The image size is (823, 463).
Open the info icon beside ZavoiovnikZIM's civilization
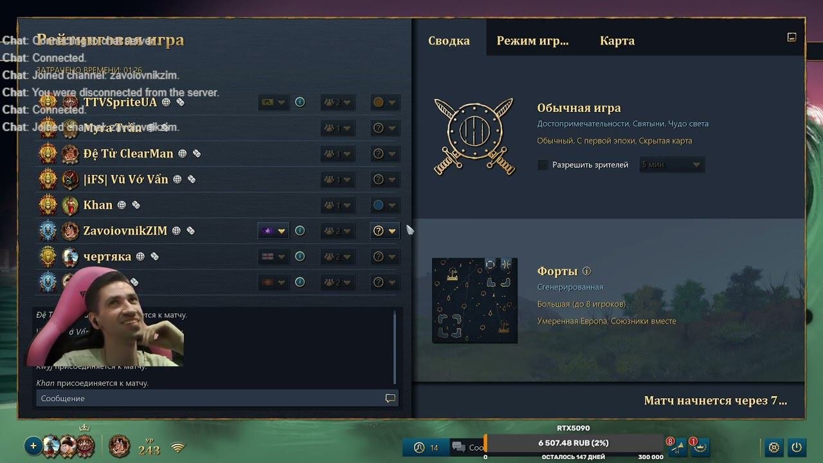point(300,230)
